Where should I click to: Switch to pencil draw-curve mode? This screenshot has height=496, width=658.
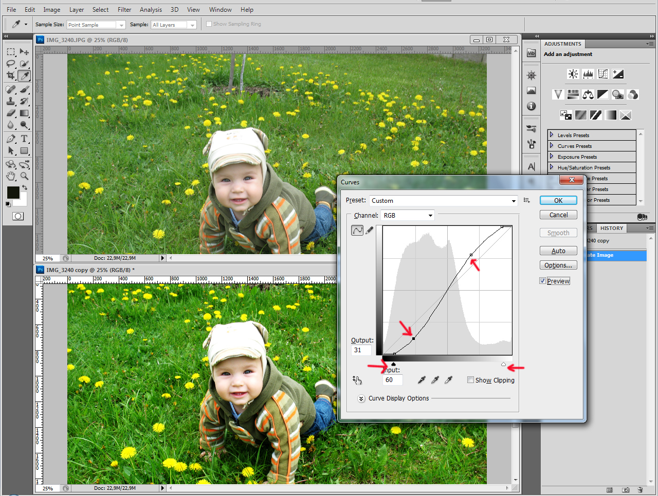click(369, 231)
